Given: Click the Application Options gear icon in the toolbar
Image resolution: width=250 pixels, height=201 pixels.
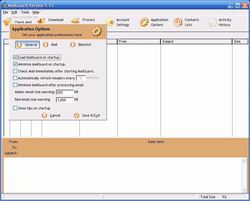Looking at the screenshot, I should tap(144, 22).
